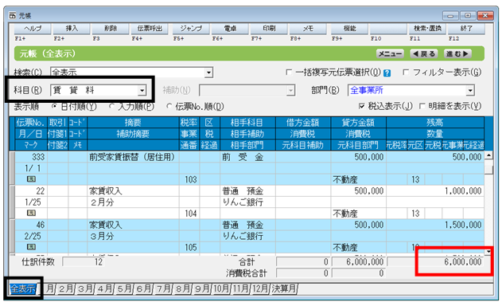Image resolution: width=502 pixels, height=306 pixels.
Task: Switch to the 4月 tab
Action: click(105, 289)
